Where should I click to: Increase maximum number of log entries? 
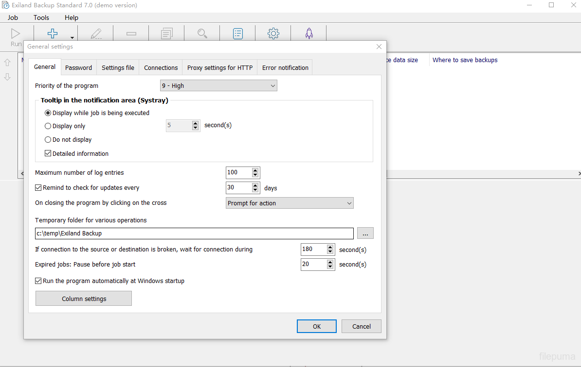(x=255, y=170)
